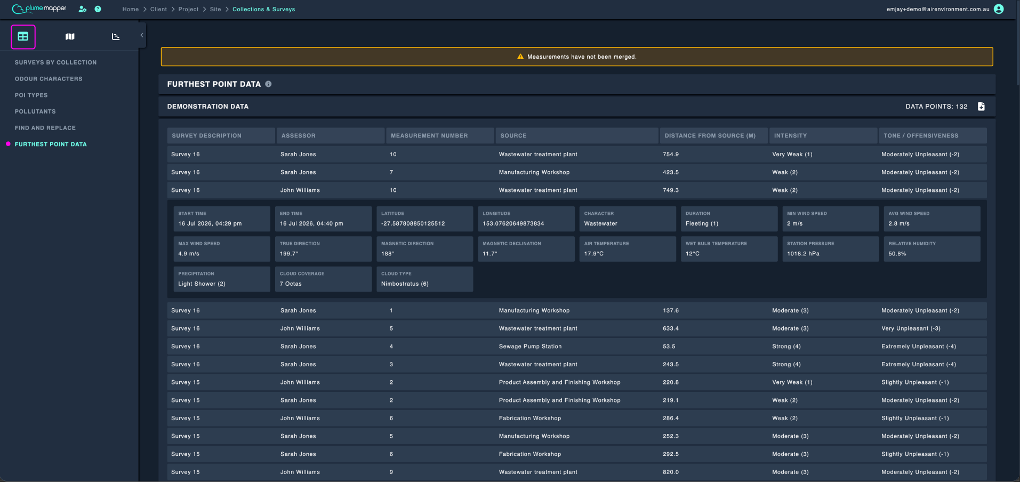Click the plumemapper logo
The image size is (1020, 482).
click(x=39, y=9)
